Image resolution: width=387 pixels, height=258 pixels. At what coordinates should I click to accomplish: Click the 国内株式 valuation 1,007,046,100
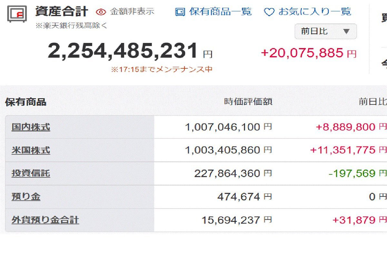point(223,127)
